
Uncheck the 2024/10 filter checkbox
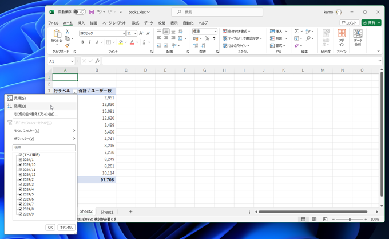21,164
